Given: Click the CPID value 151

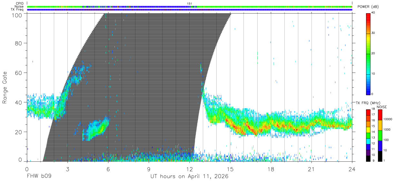Looking at the screenshot, I should click(190, 4).
